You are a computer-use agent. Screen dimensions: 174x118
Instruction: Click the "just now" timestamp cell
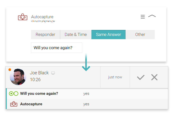tap(115, 77)
